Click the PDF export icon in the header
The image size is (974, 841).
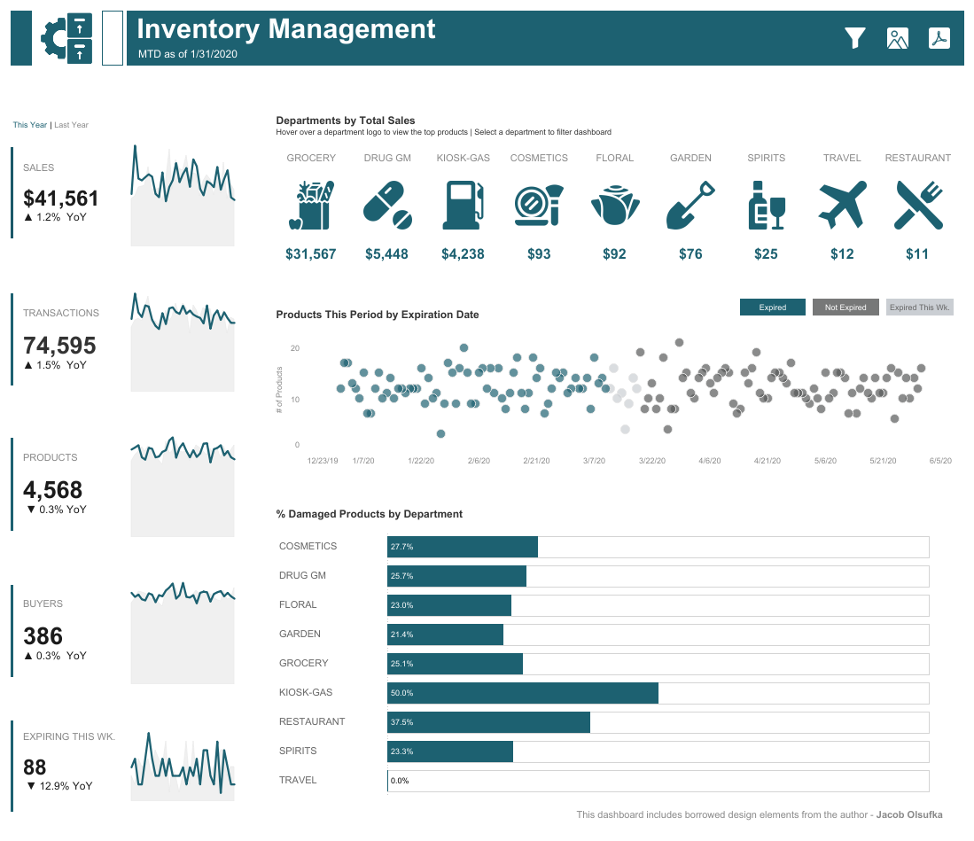click(x=940, y=38)
